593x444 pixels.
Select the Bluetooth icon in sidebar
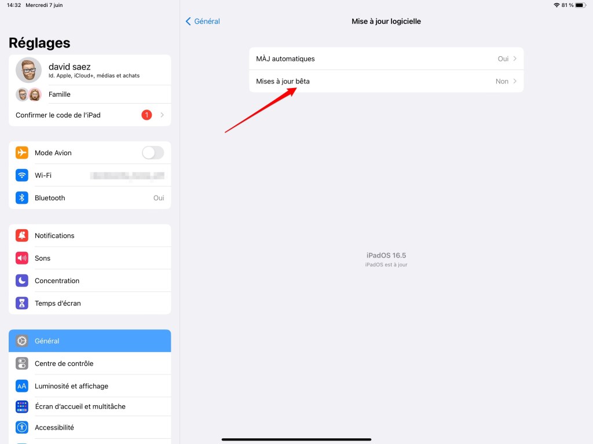22,198
